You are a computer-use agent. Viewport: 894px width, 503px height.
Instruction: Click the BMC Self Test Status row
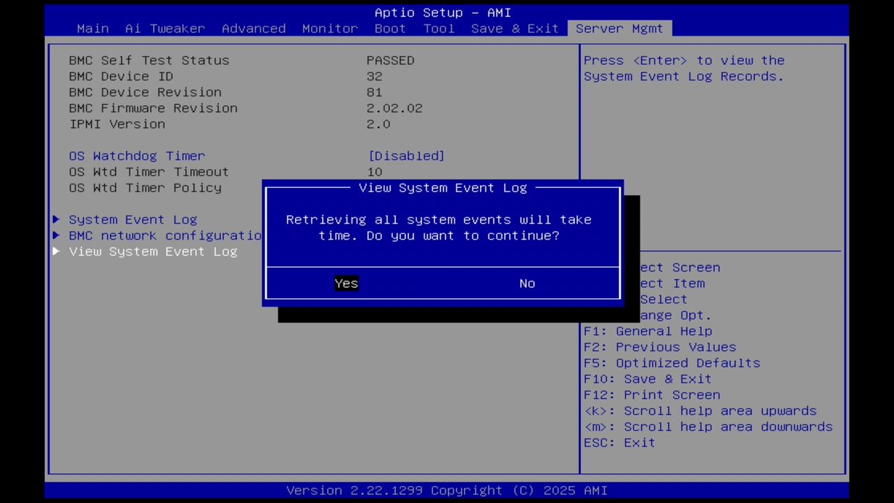pos(149,60)
